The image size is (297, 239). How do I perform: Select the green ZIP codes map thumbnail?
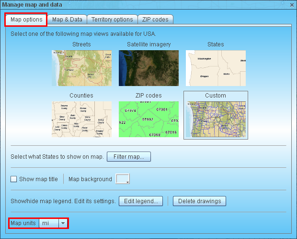(148, 119)
